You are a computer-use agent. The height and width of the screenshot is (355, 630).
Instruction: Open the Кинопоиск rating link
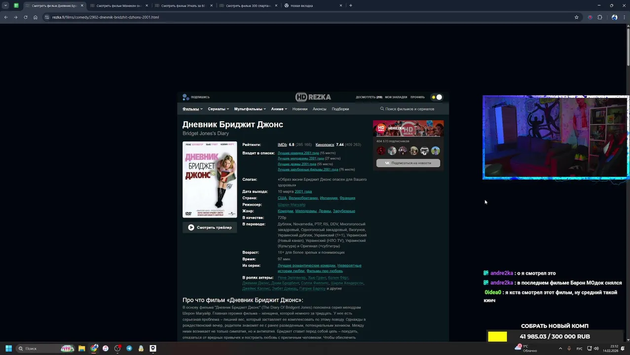[325, 145]
